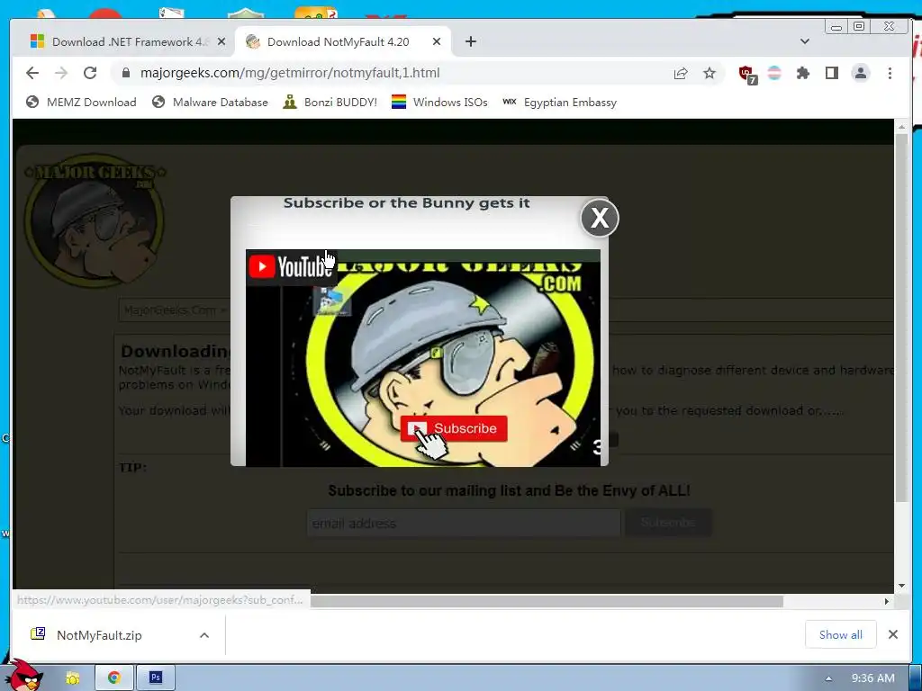
Task: Click the scroll right arrow
Action: pos(887,601)
